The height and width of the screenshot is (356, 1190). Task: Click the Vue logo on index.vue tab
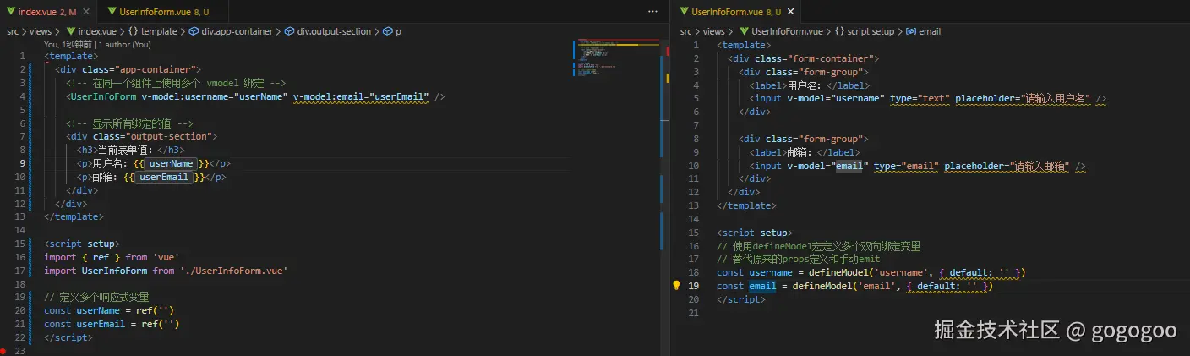[x=10, y=12]
